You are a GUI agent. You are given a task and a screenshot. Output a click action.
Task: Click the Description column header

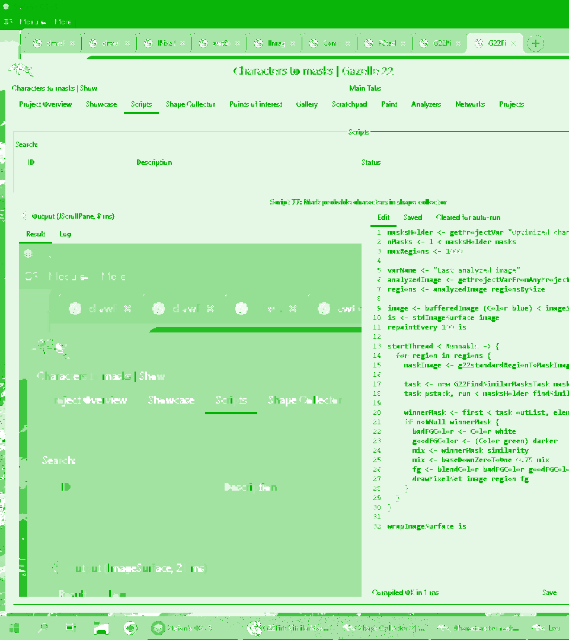point(154,162)
